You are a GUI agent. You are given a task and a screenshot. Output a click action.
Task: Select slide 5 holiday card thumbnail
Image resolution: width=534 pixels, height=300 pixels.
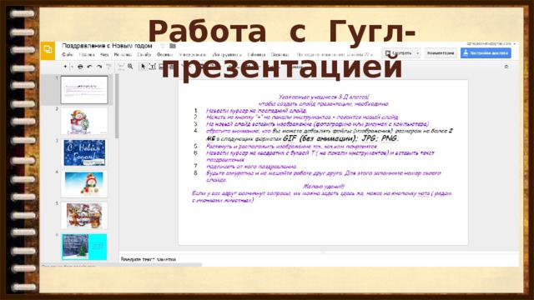click(x=84, y=216)
